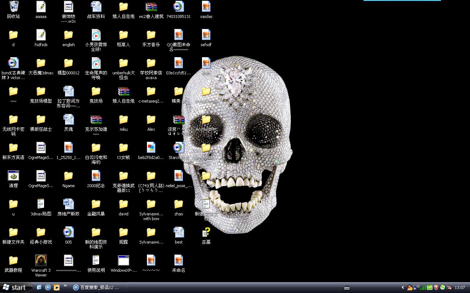The image size is (470, 293).
Task: Expand quick launch overflow chevron
Action: (65, 286)
